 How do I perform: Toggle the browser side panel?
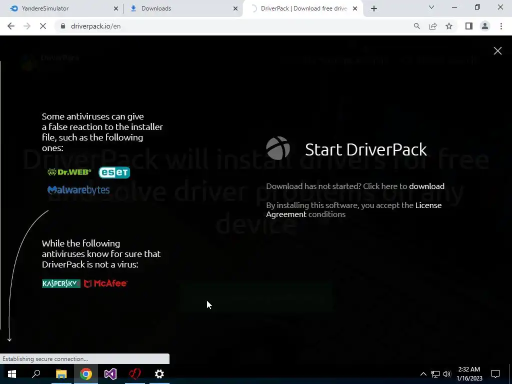469,26
